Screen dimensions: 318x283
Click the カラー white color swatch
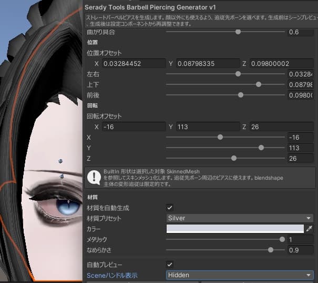[235, 229]
